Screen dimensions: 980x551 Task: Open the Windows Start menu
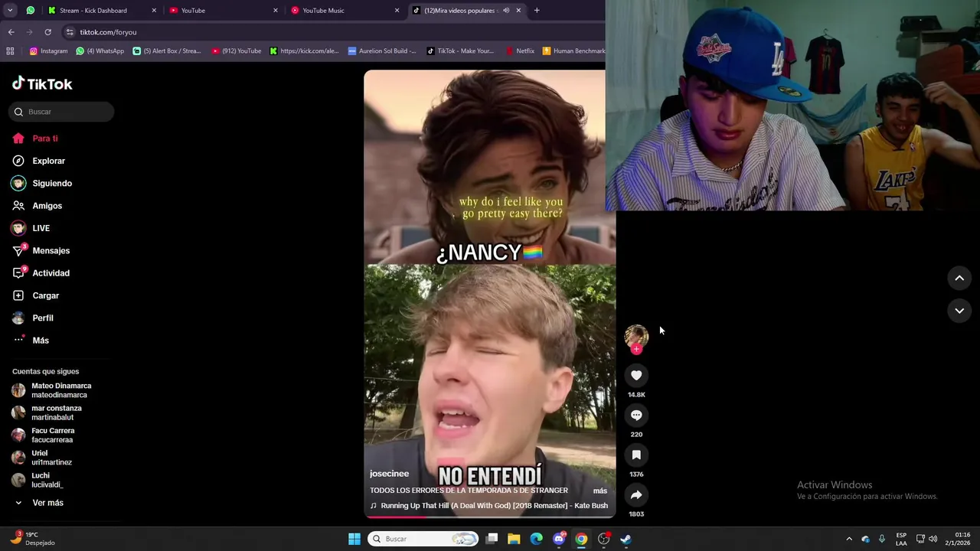tap(354, 539)
